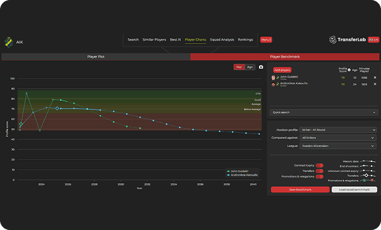This screenshot has height=230, width=381.
Task: Click the Age column header
Action: click(355, 70)
